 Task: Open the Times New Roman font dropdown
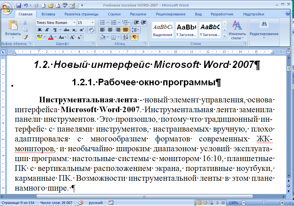(74, 23)
